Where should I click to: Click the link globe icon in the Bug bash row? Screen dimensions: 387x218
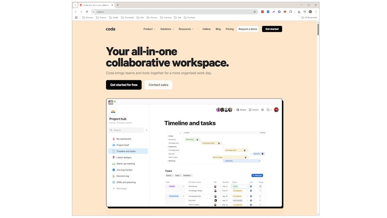coord(251,200)
